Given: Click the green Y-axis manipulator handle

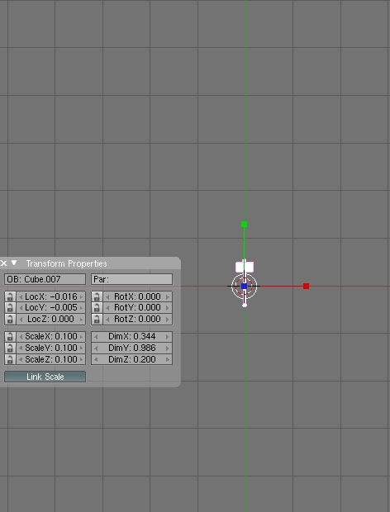Looking at the screenshot, I should click(x=244, y=224).
